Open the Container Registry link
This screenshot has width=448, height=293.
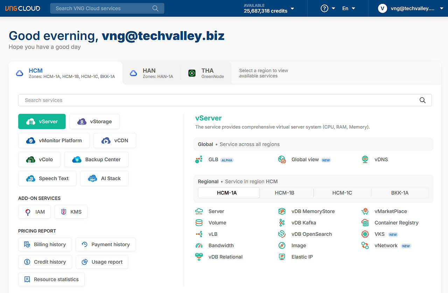point(397,223)
